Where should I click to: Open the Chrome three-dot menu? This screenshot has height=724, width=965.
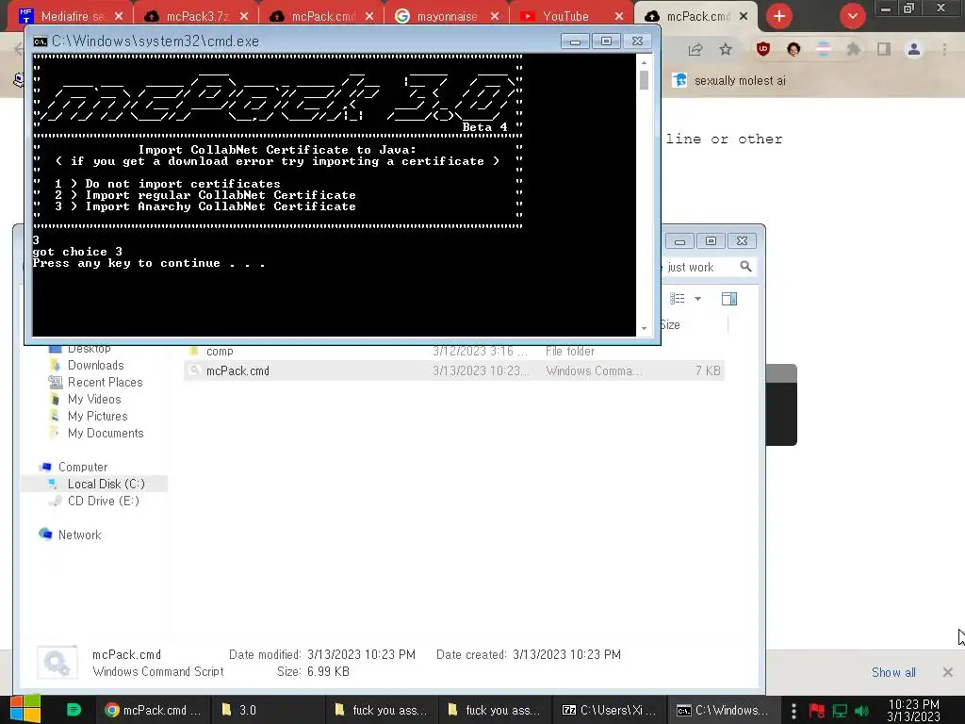[944, 49]
